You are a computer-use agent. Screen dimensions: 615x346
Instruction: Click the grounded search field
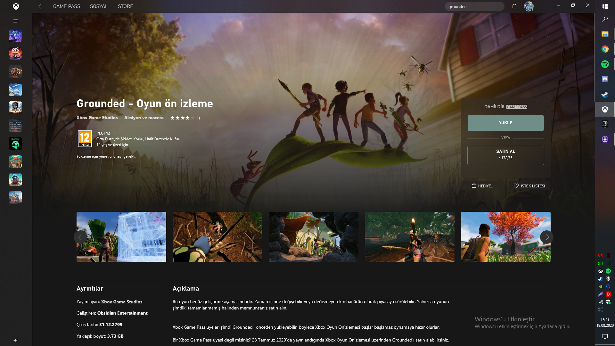click(474, 6)
